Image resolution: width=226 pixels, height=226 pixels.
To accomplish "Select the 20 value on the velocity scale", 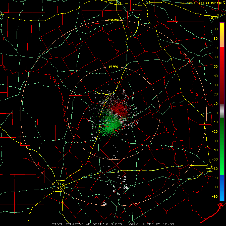I will [x=216, y=94].
